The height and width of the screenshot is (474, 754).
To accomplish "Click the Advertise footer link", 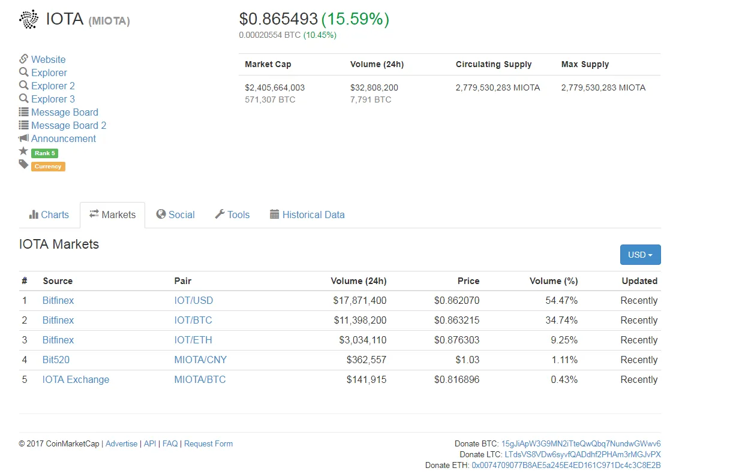I will point(121,443).
